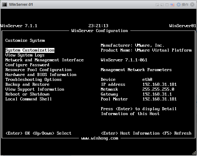This screenshot has width=197, height=156.
Task: Click the Gateway label
Action: (x=109, y=94)
